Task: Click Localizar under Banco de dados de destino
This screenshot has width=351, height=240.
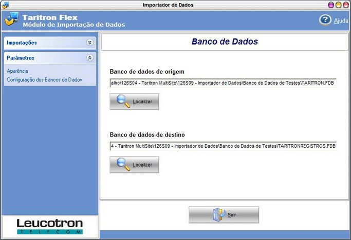Action: tap(134, 165)
